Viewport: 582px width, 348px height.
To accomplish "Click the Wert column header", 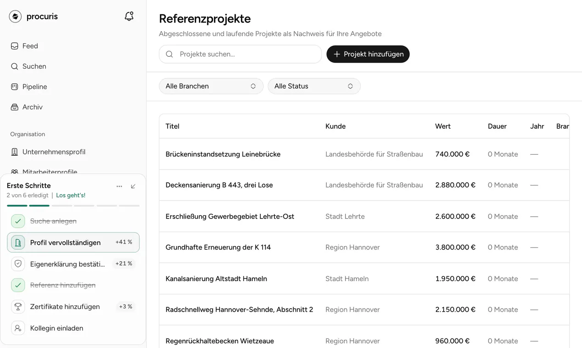I will [x=443, y=126].
